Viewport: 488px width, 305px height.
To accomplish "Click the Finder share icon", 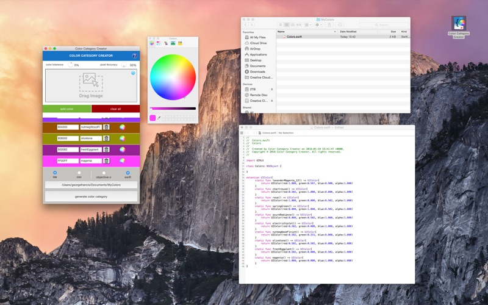I will 329,25.
